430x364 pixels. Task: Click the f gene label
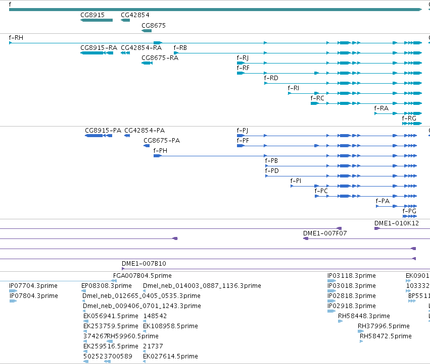pos(10,5)
